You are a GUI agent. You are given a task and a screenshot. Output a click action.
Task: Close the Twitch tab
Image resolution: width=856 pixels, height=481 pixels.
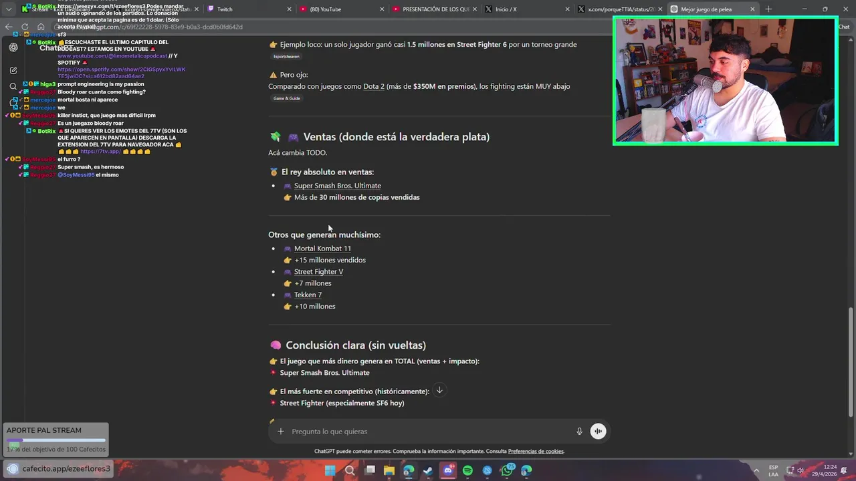pos(290,9)
